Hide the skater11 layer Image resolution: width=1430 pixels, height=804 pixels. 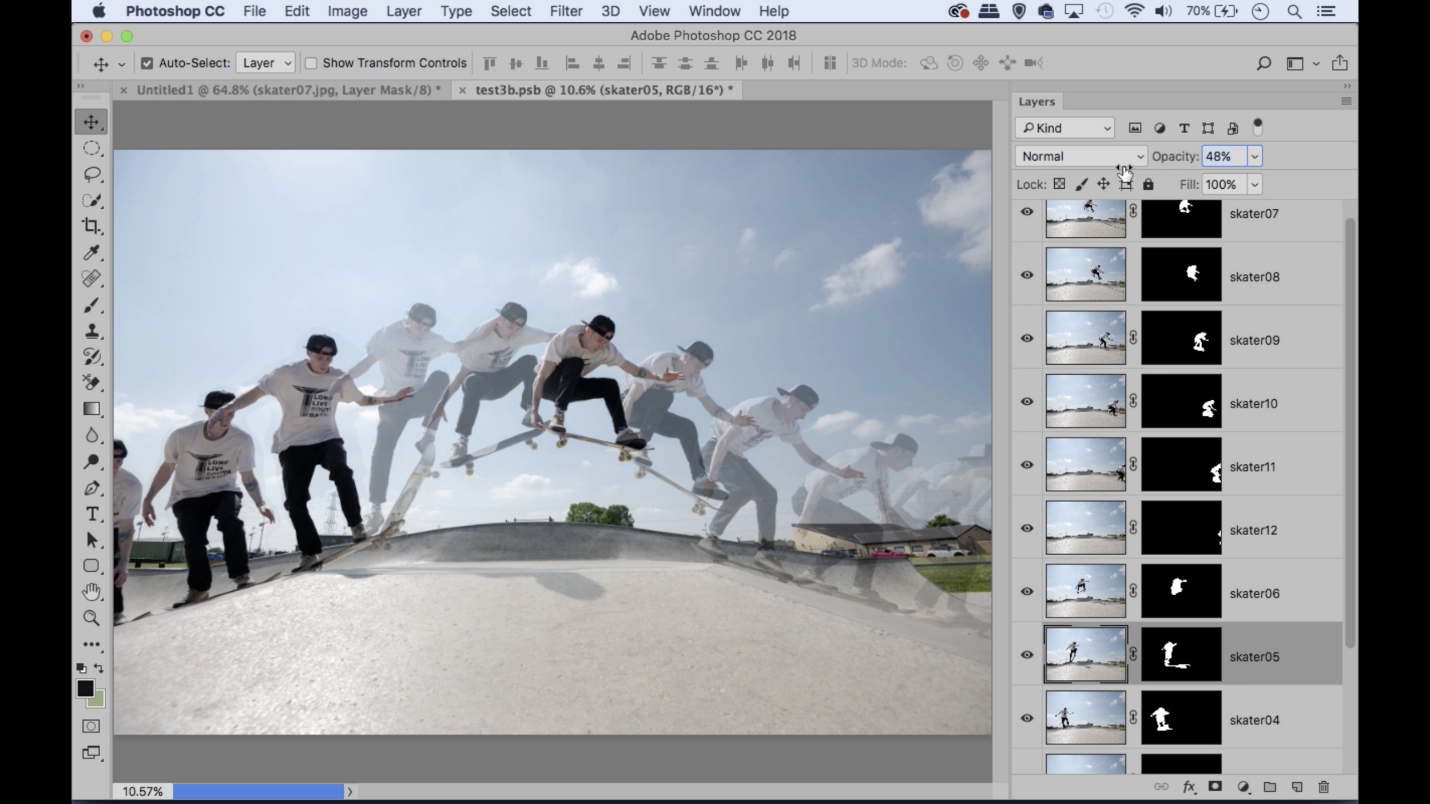(1027, 465)
